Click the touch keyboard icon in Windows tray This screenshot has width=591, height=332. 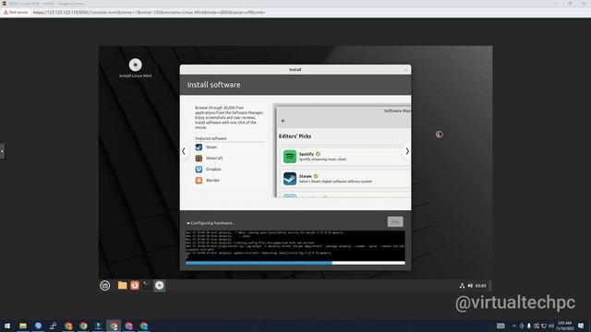point(501,326)
